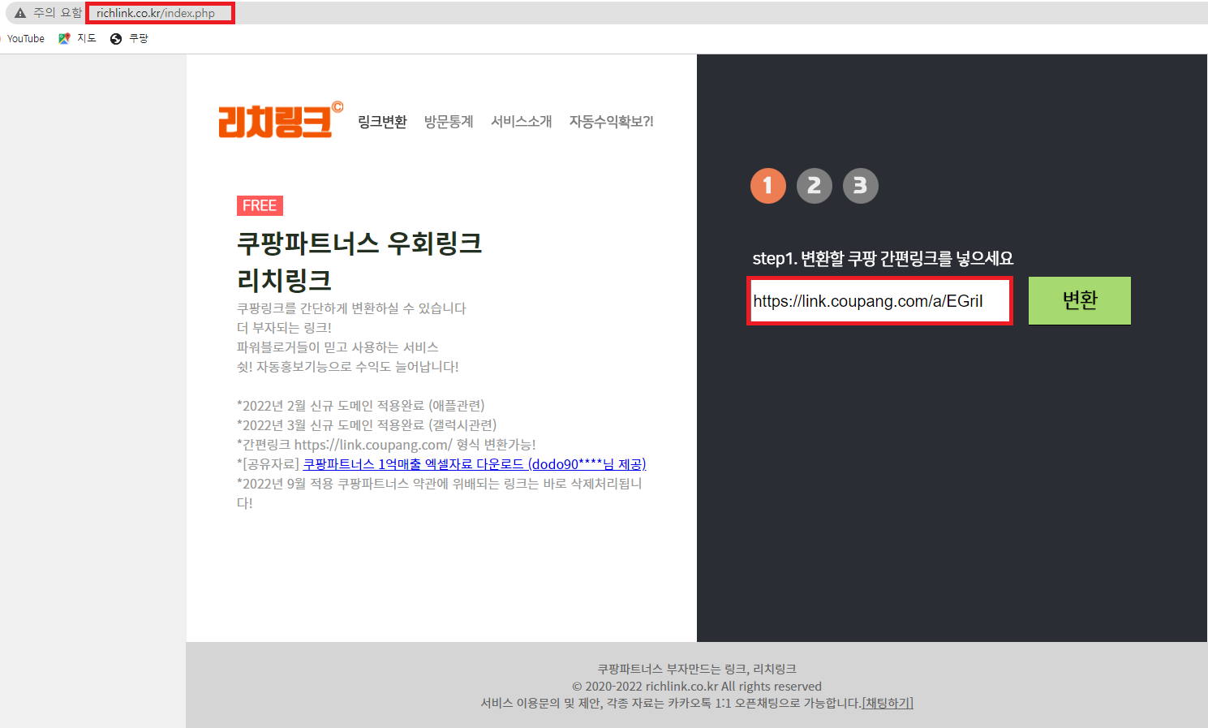Click the red FREE badge
The height and width of the screenshot is (728, 1208).
[260, 205]
